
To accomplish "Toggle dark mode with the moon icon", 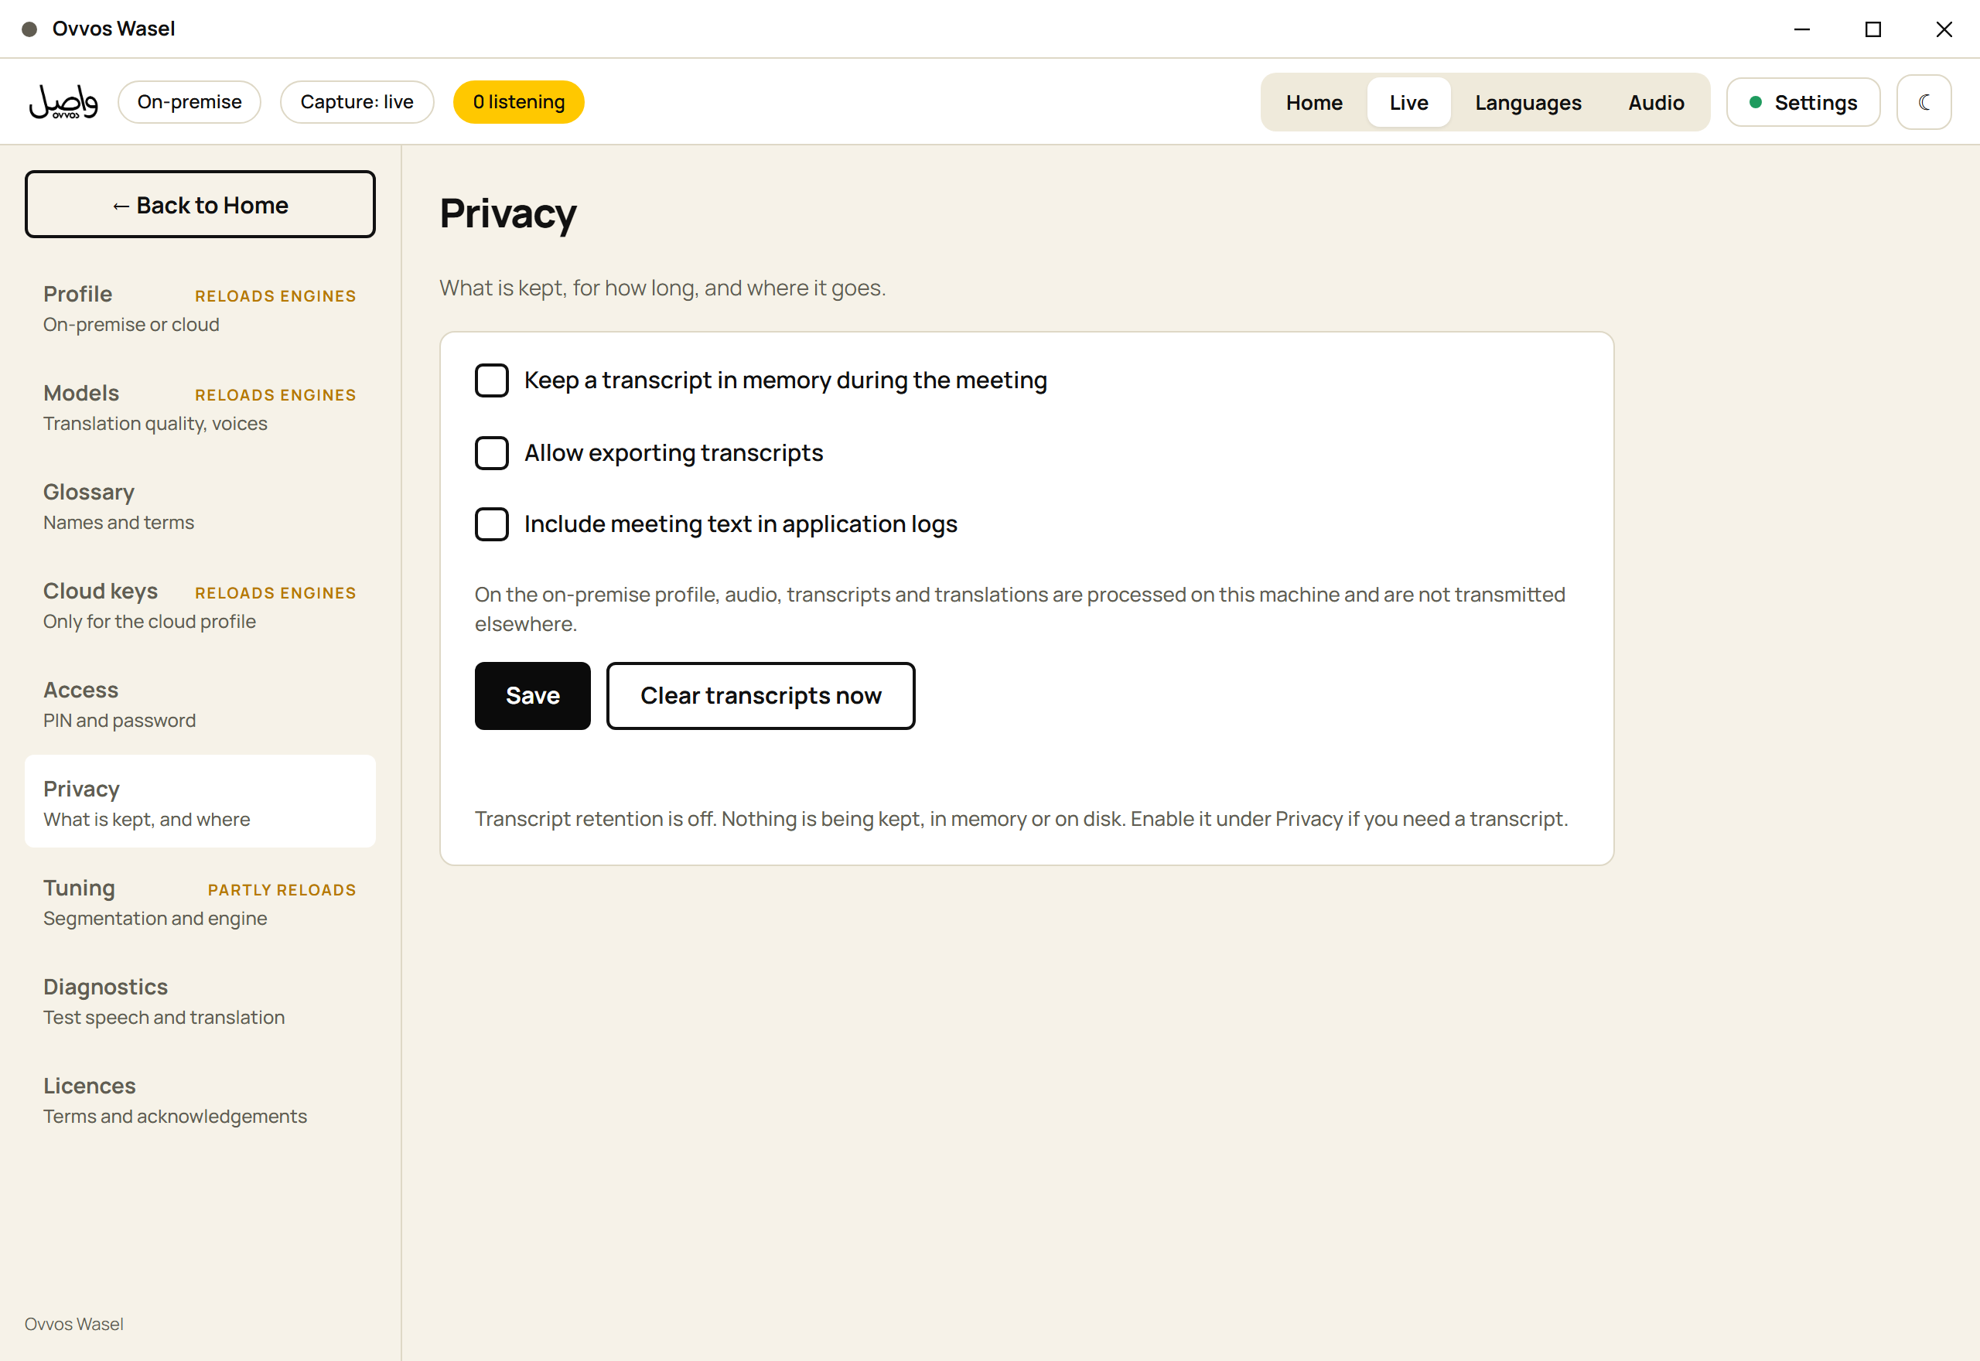I will coord(1924,102).
